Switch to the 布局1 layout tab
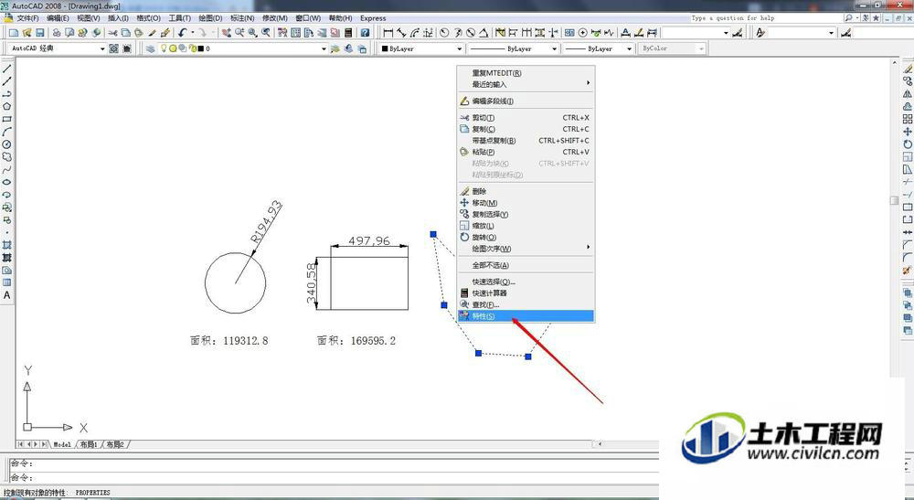 click(x=89, y=444)
